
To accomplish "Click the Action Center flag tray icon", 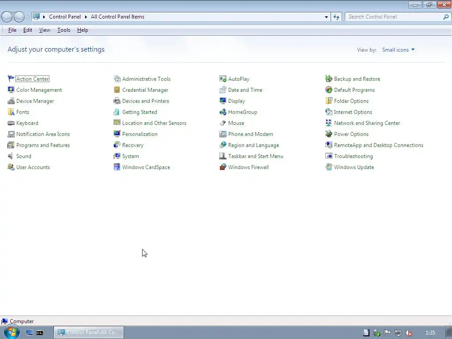I will coord(387,333).
